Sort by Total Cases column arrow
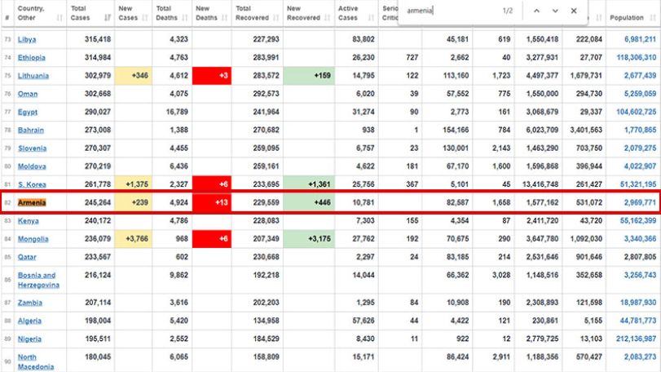661x372 pixels. click(x=108, y=18)
